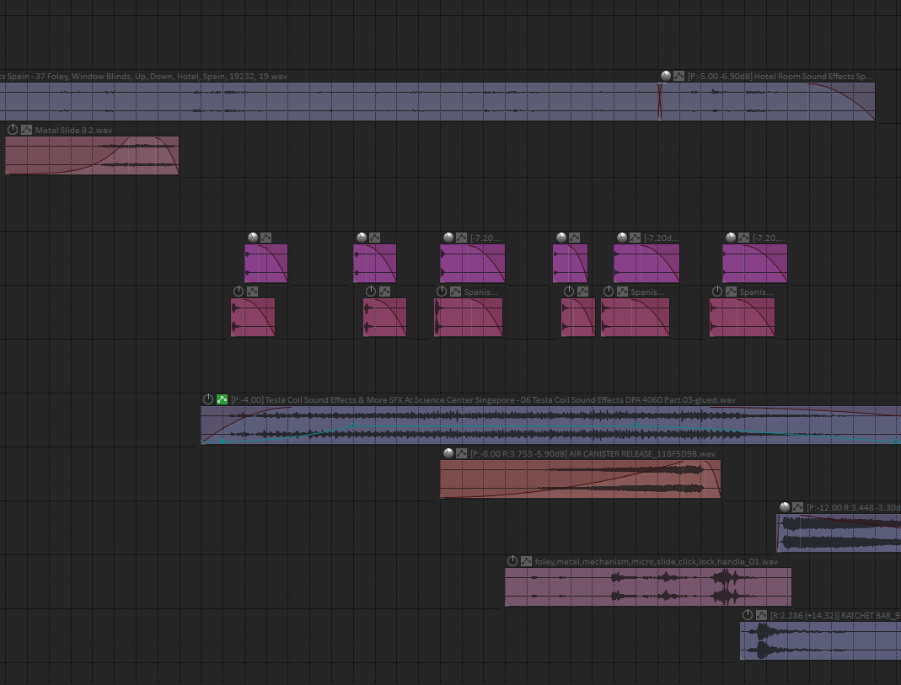Click envelope icon of the leftmost magenta clip
901x685 pixels.
coord(266,237)
